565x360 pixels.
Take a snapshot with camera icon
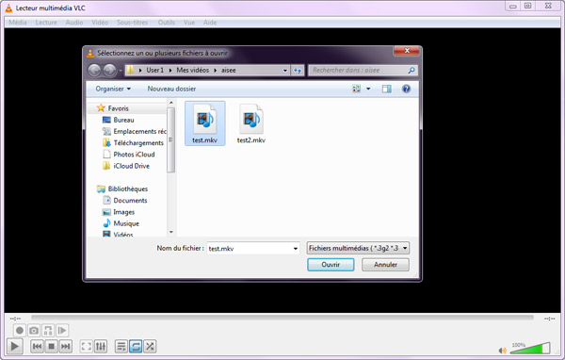pyautogui.click(x=34, y=331)
